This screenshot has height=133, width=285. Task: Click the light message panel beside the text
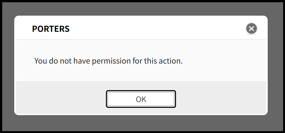[223, 61]
